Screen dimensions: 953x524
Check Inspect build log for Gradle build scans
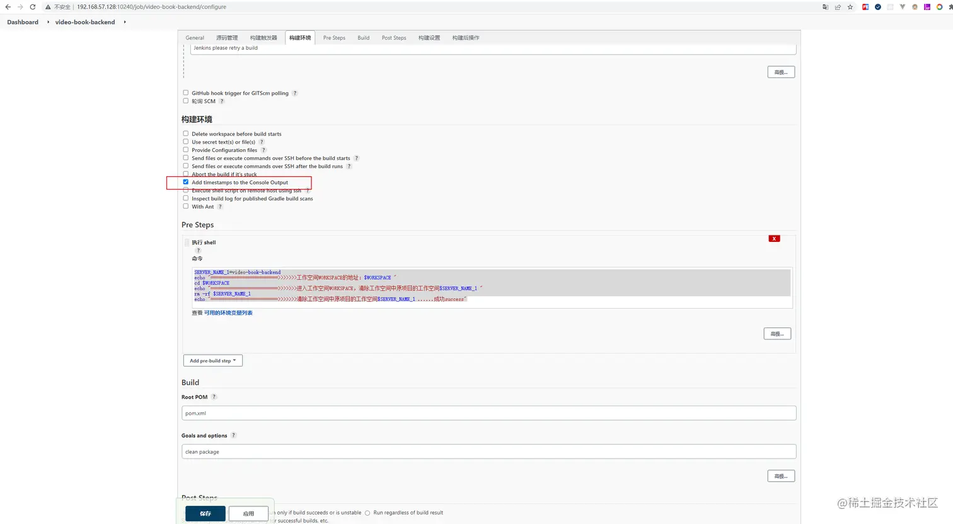point(186,198)
